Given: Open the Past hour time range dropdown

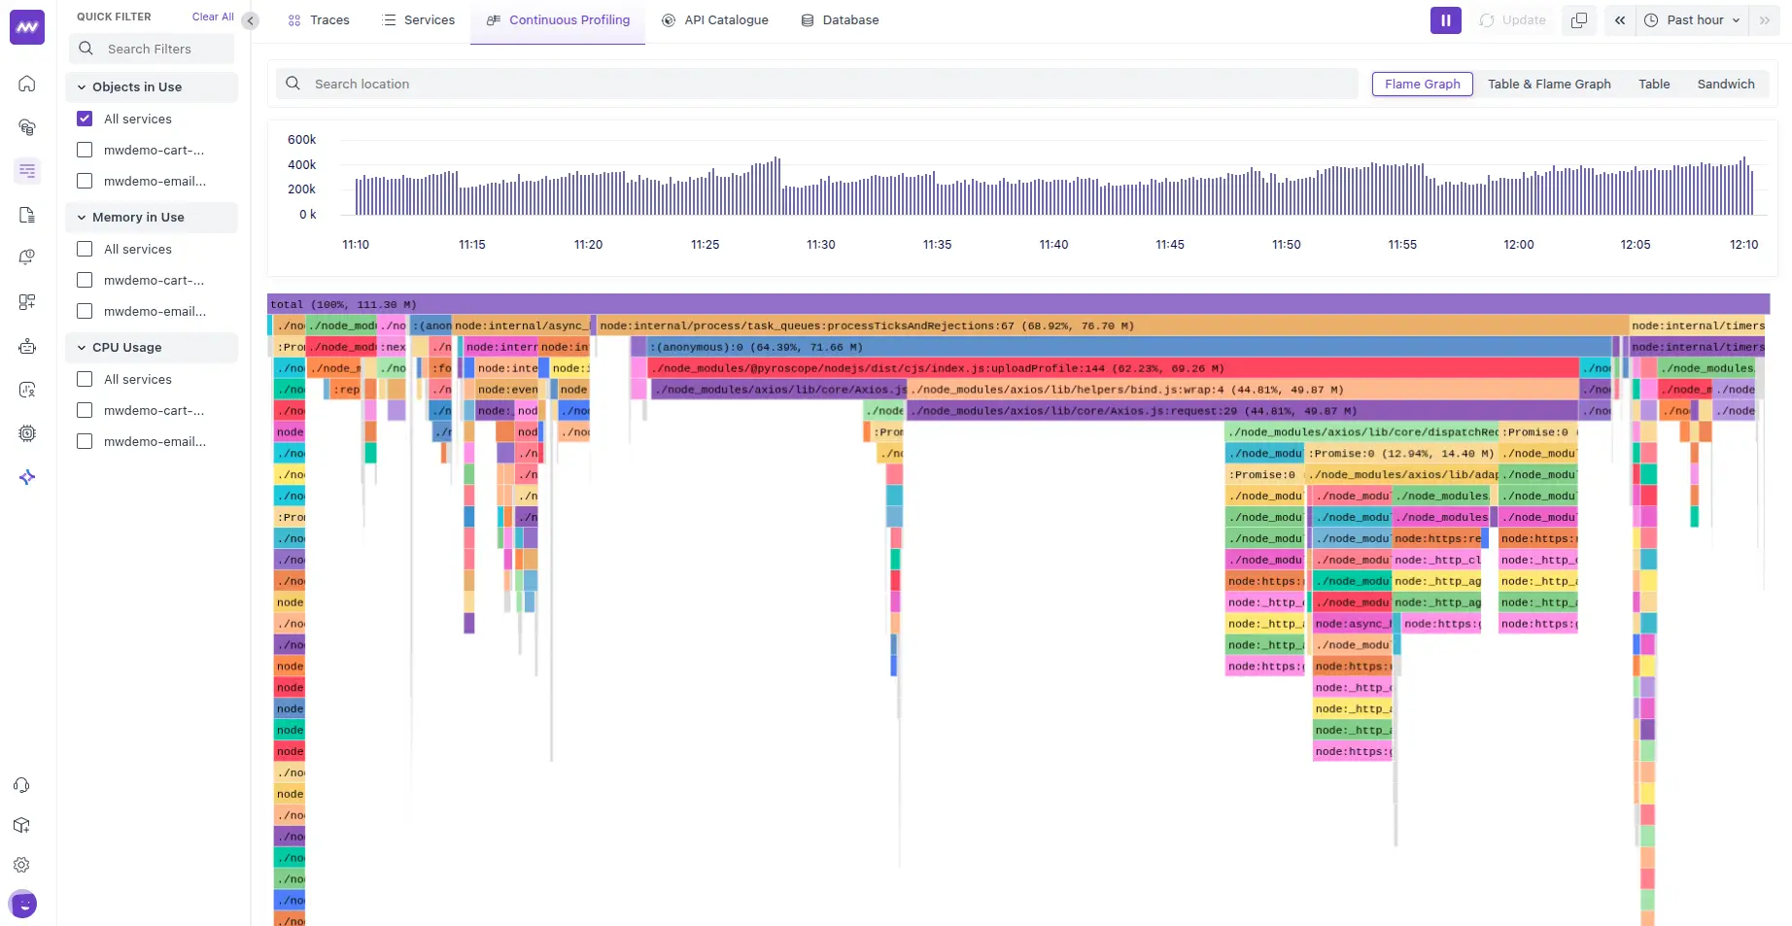Looking at the screenshot, I should (x=1691, y=19).
